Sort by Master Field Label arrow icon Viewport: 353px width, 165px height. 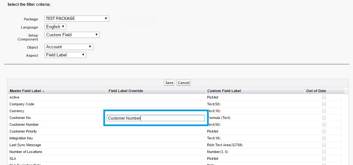pos(44,91)
